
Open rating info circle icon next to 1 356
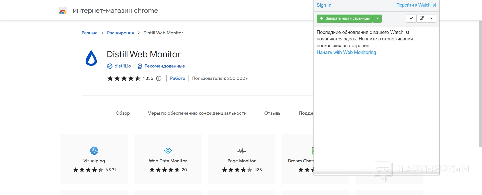click(159, 79)
